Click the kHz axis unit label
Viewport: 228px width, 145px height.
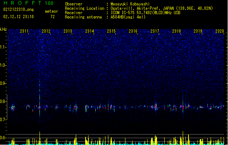pyautogui.click(x=3, y=29)
